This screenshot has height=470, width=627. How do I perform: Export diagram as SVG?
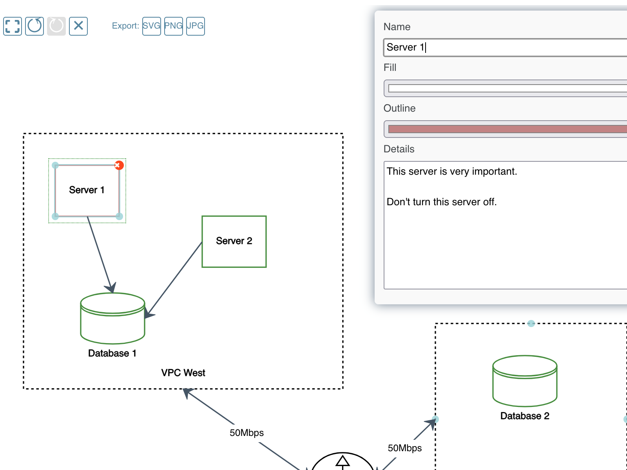point(152,26)
